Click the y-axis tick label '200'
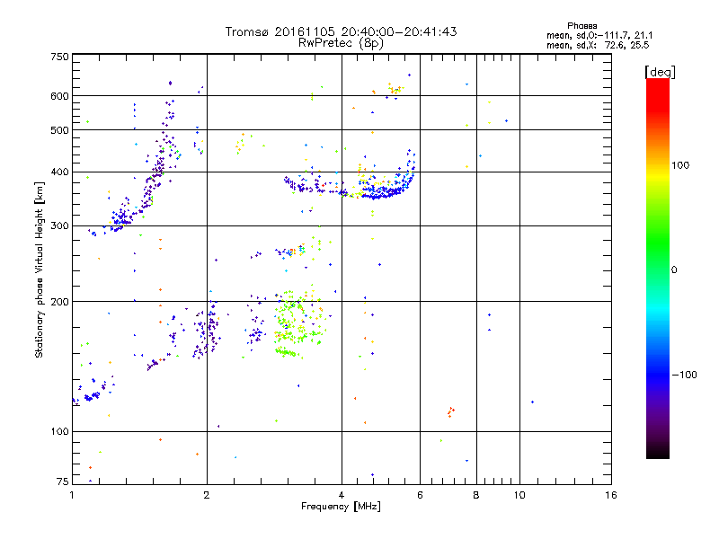Screen dimensions: 719x539 [59, 302]
